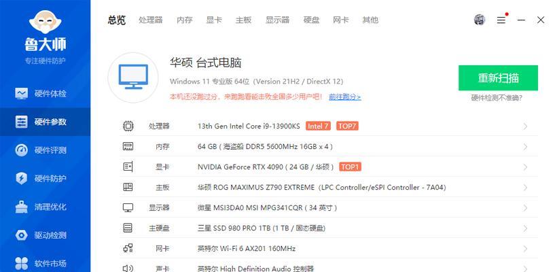Click the TOP1 badge on graphics card

click(x=350, y=167)
